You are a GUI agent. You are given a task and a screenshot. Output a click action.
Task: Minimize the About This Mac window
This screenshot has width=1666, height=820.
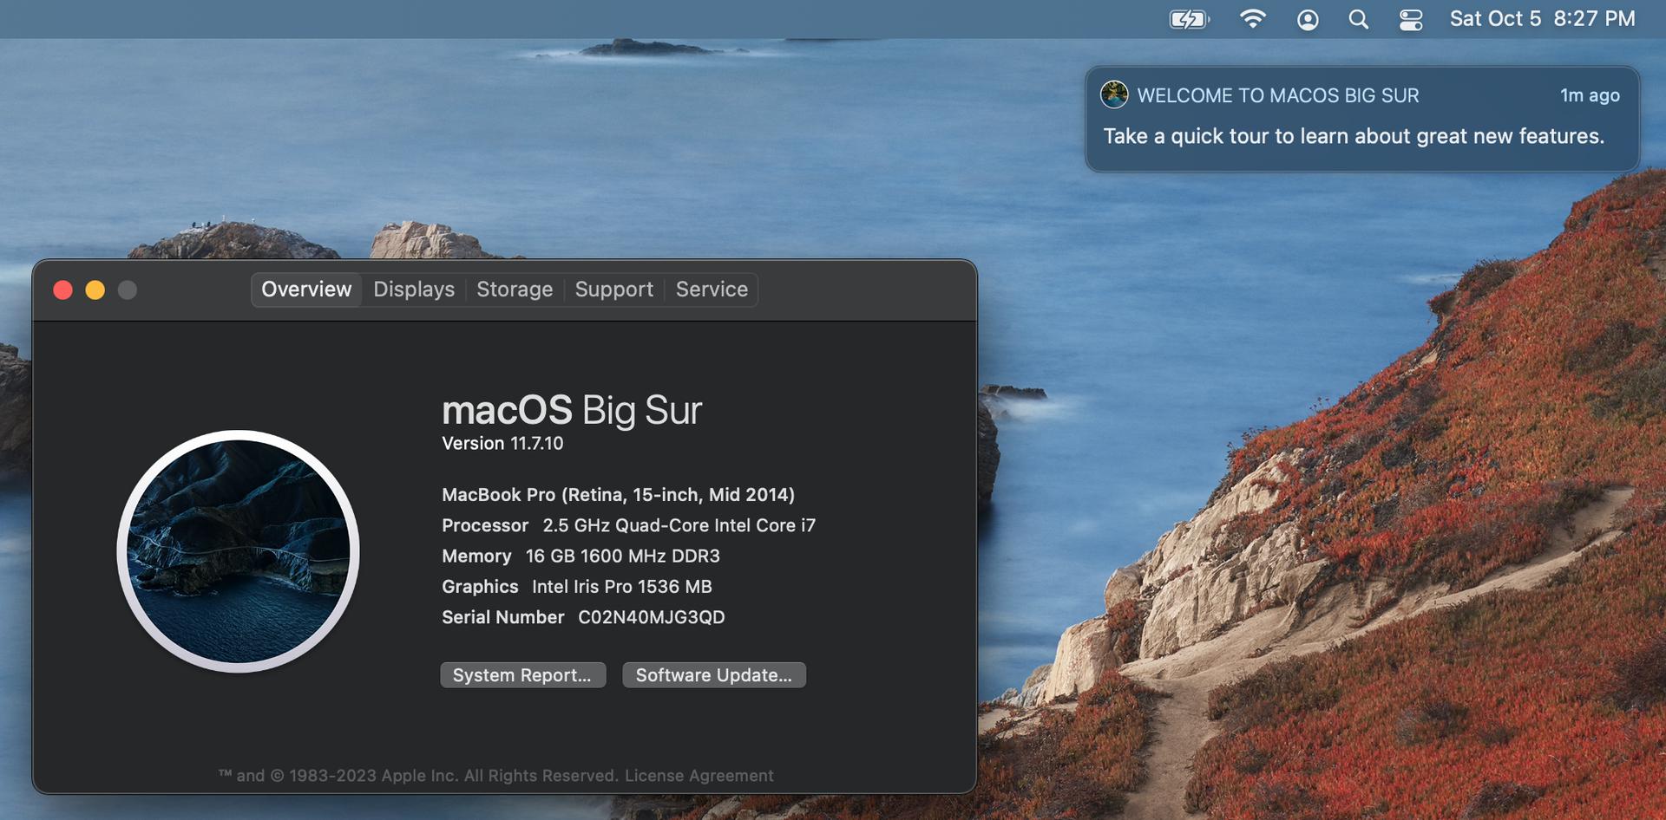point(95,290)
